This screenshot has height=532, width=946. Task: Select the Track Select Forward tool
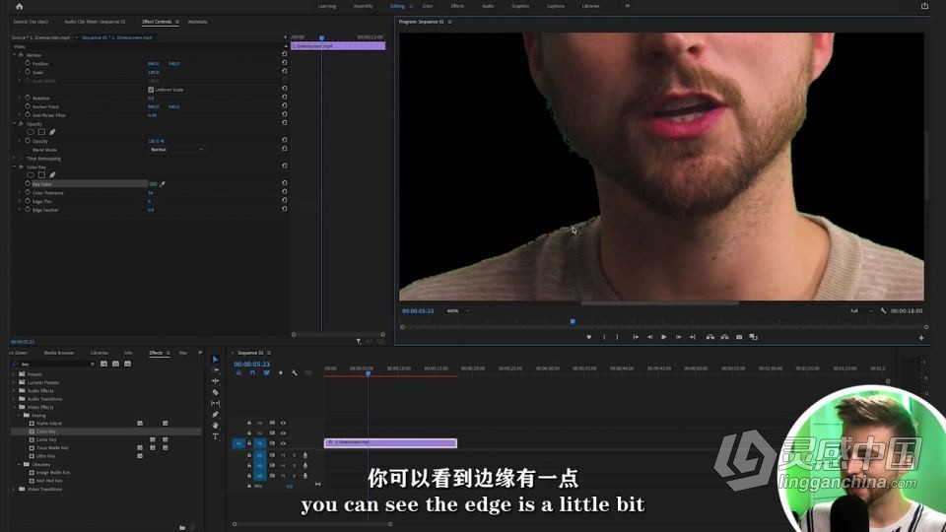click(x=216, y=370)
